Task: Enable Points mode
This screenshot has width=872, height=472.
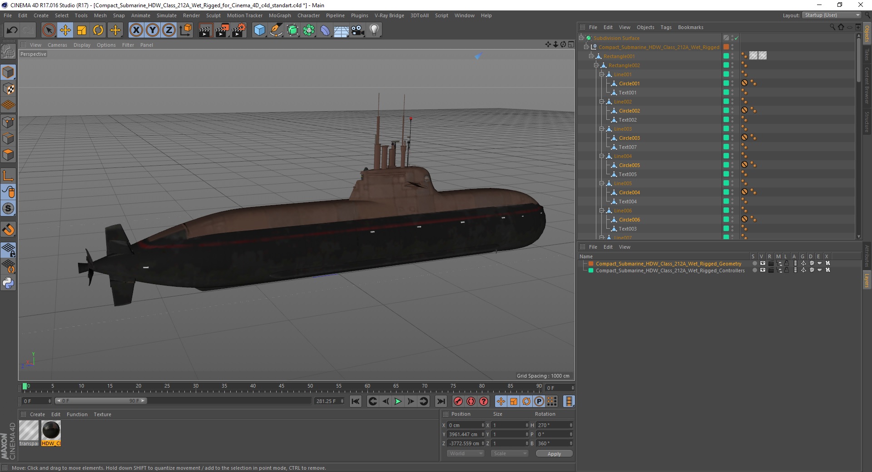Action: tap(8, 122)
